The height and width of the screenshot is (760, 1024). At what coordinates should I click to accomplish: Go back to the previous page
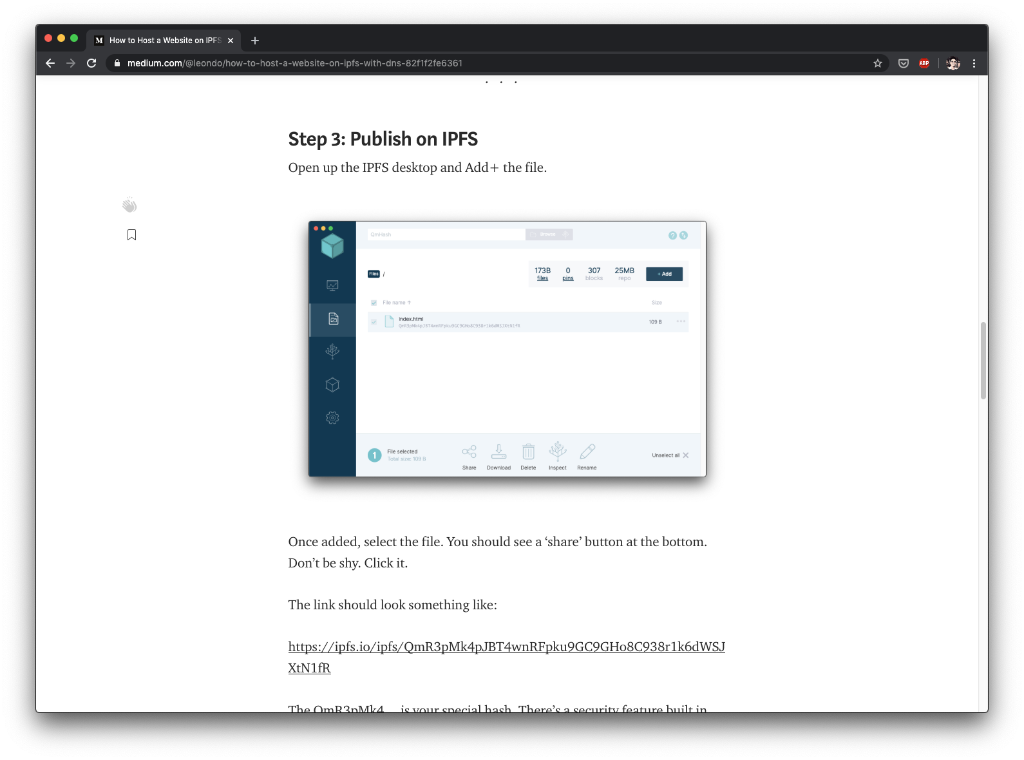[x=50, y=63]
